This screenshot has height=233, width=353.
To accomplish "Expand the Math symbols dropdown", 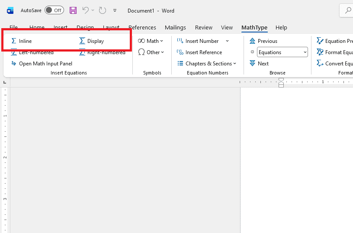I will click(151, 41).
